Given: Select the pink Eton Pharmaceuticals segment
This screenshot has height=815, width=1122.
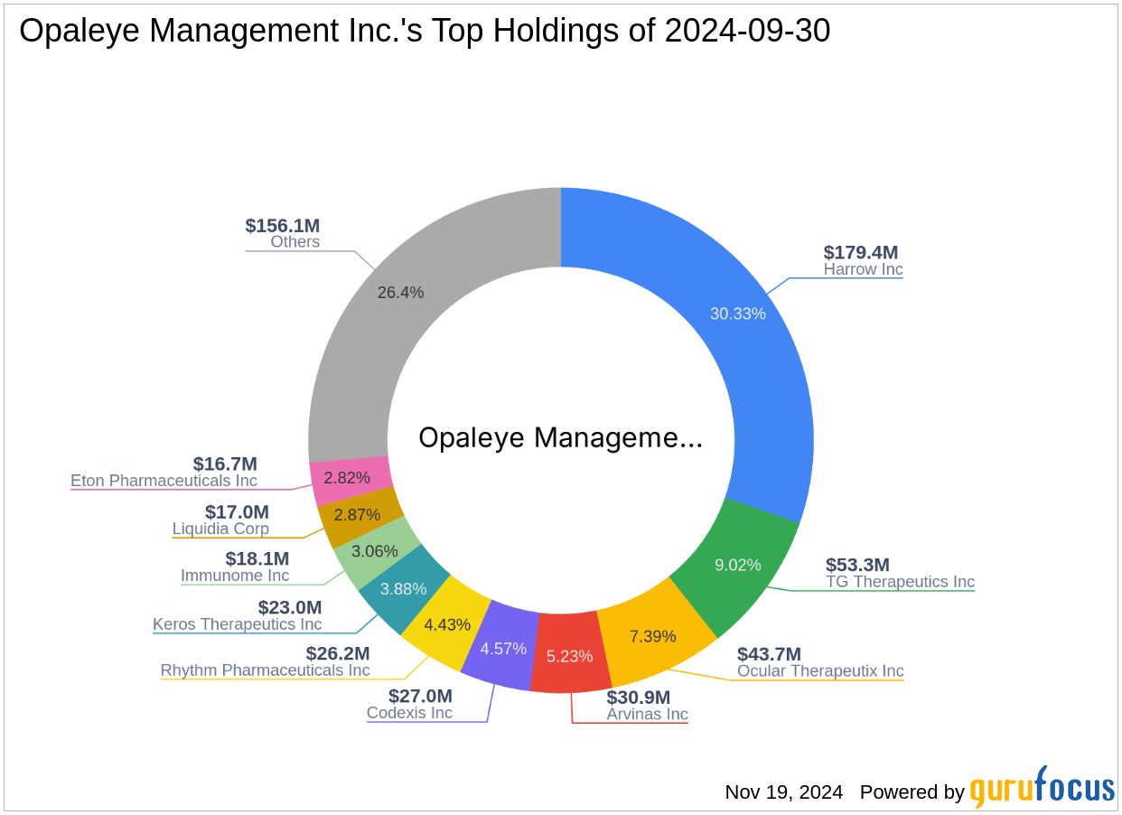Looking at the screenshot, I should (348, 476).
